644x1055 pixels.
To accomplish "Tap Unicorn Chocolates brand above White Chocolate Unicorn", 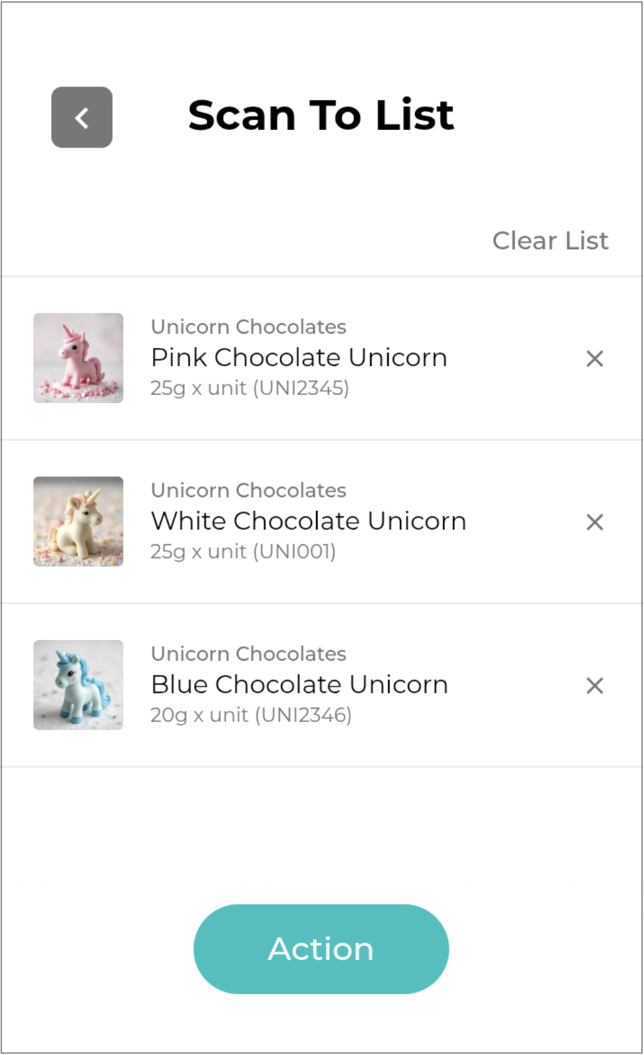I will 248,490.
